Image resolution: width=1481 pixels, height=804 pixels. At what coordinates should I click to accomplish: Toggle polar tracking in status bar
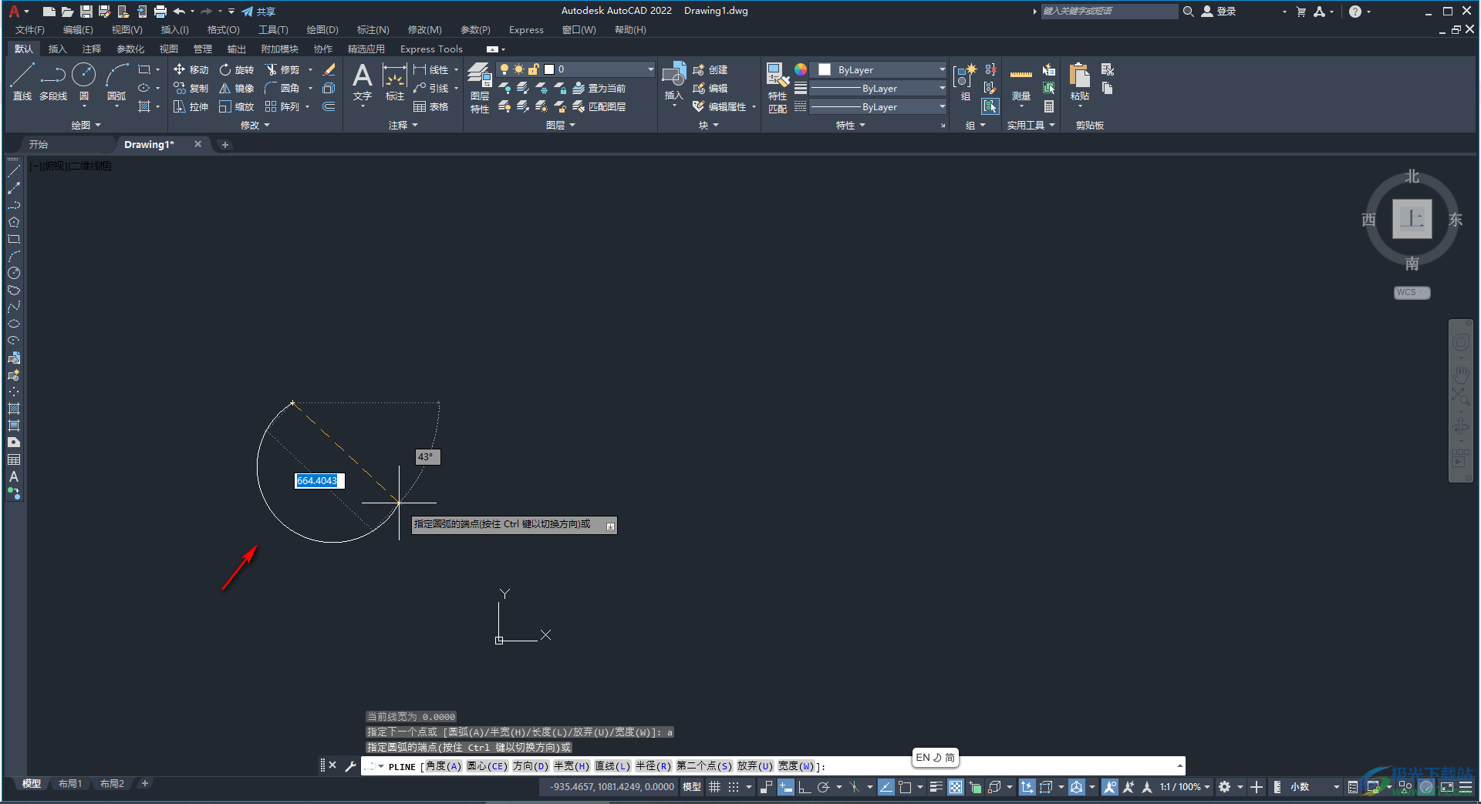point(824,787)
